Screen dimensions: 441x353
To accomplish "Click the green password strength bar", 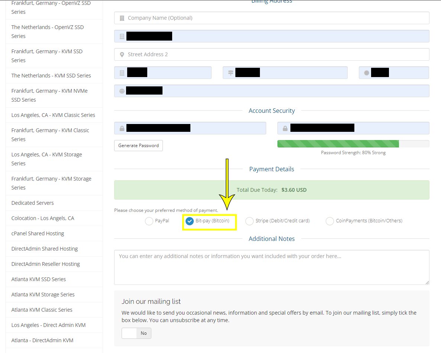I will [x=338, y=144].
